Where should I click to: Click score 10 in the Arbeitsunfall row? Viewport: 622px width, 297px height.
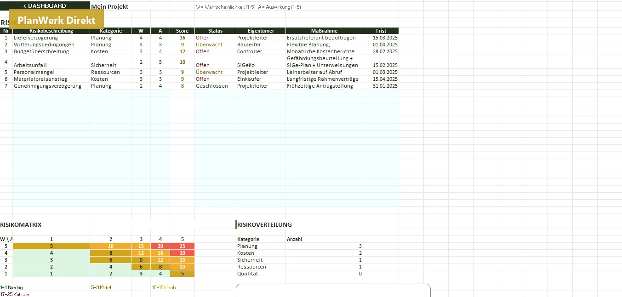pyautogui.click(x=183, y=62)
